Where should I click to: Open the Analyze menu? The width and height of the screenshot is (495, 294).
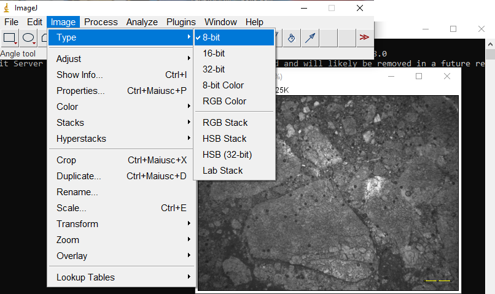click(x=142, y=22)
